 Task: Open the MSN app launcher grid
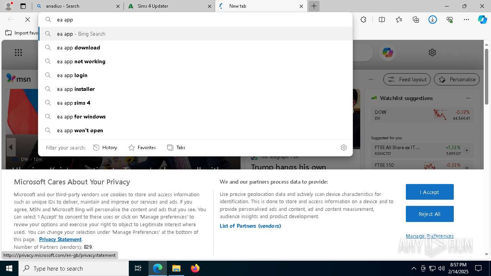(18, 53)
